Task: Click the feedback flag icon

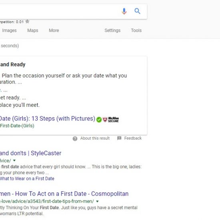Action: (x=119, y=138)
